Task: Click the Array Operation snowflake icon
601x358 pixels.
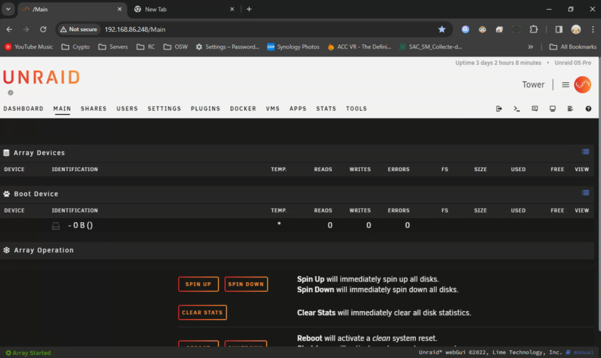Action: coord(7,250)
